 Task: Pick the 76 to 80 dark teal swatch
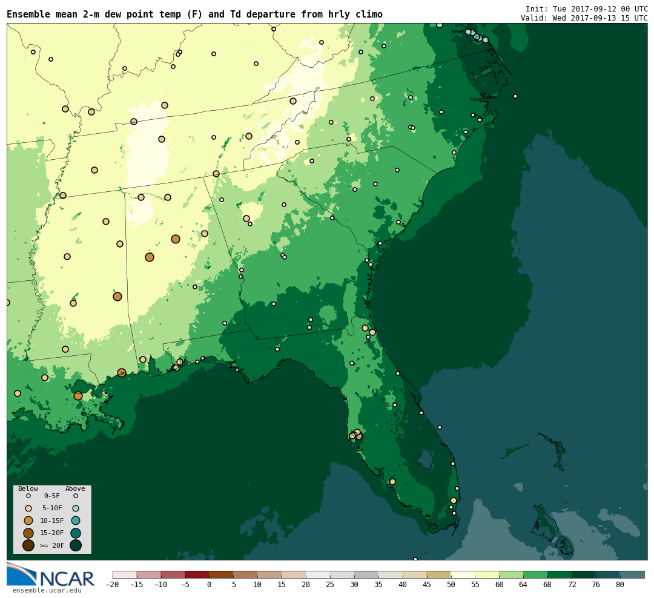pyautogui.click(x=608, y=574)
